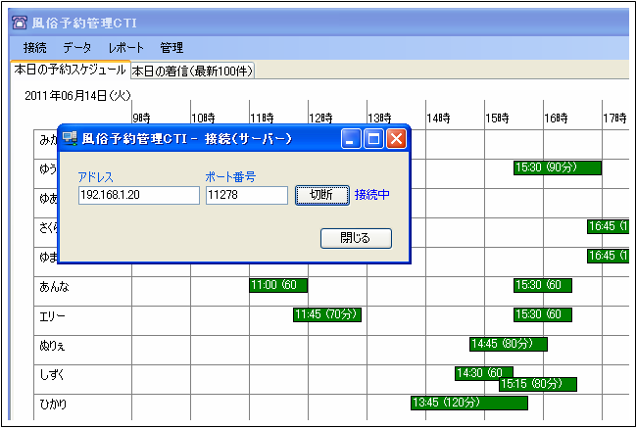Select the 13:45 (120分) booking for ひかり
This screenshot has width=637, height=429.
coord(468,403)
